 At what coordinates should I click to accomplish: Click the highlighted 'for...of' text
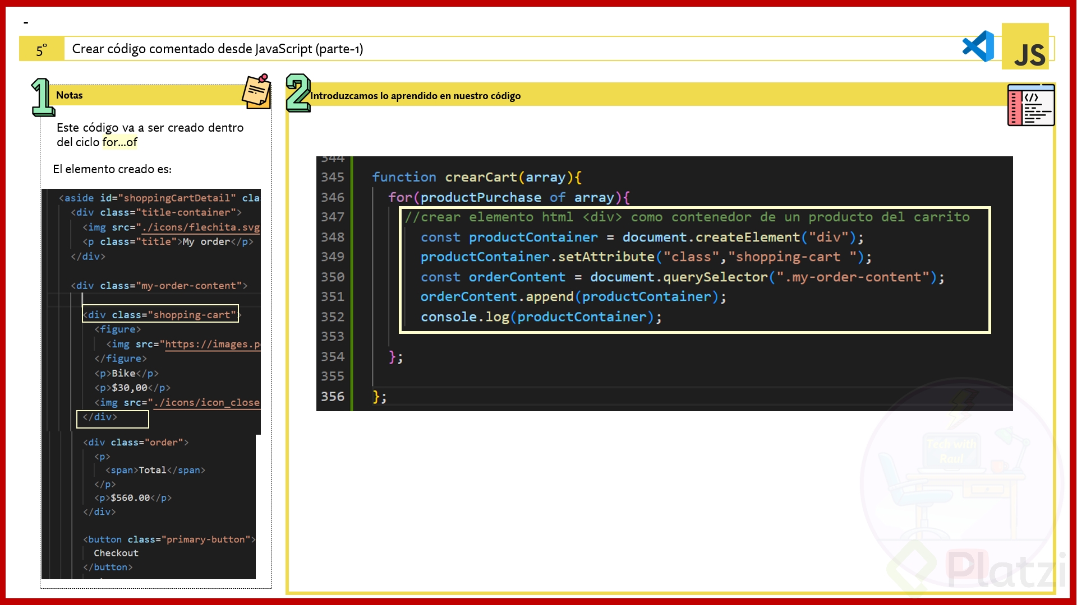click(119, 142)
